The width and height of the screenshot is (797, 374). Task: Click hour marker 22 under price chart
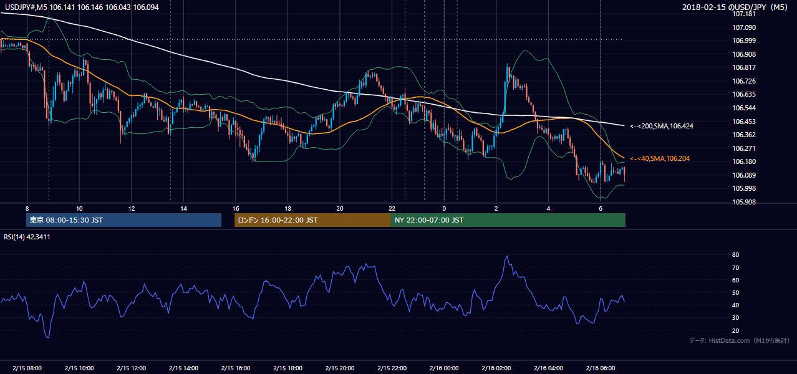point(392,208)
